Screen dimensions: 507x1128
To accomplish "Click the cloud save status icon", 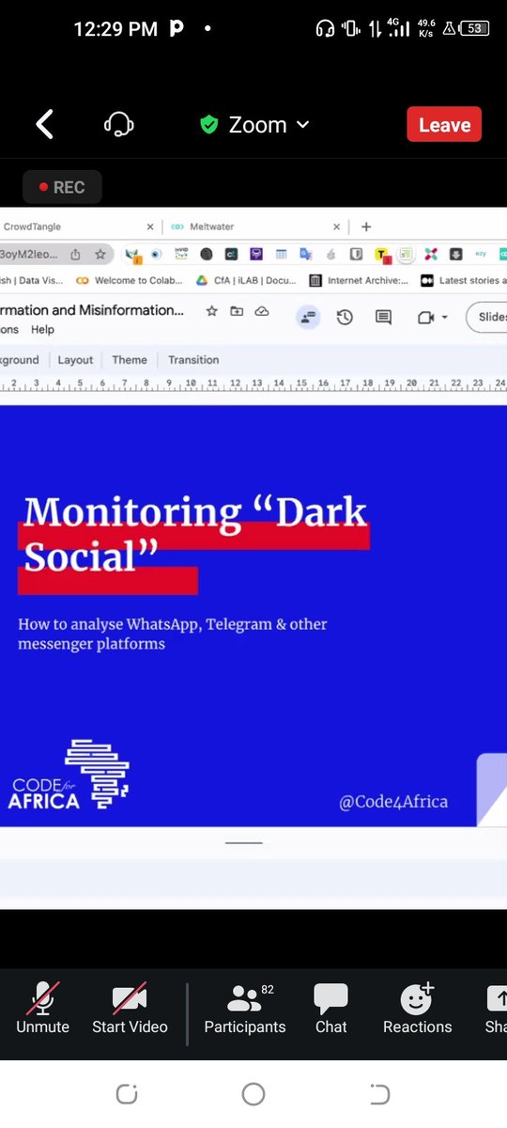I will [x=262, y=311].
